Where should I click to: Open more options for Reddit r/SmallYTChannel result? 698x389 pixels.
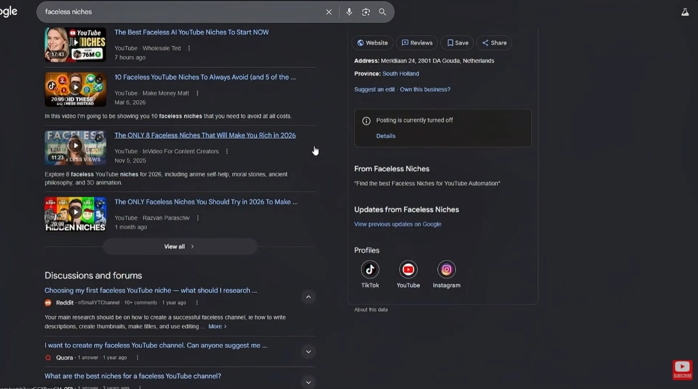click(x=197, y=303)
